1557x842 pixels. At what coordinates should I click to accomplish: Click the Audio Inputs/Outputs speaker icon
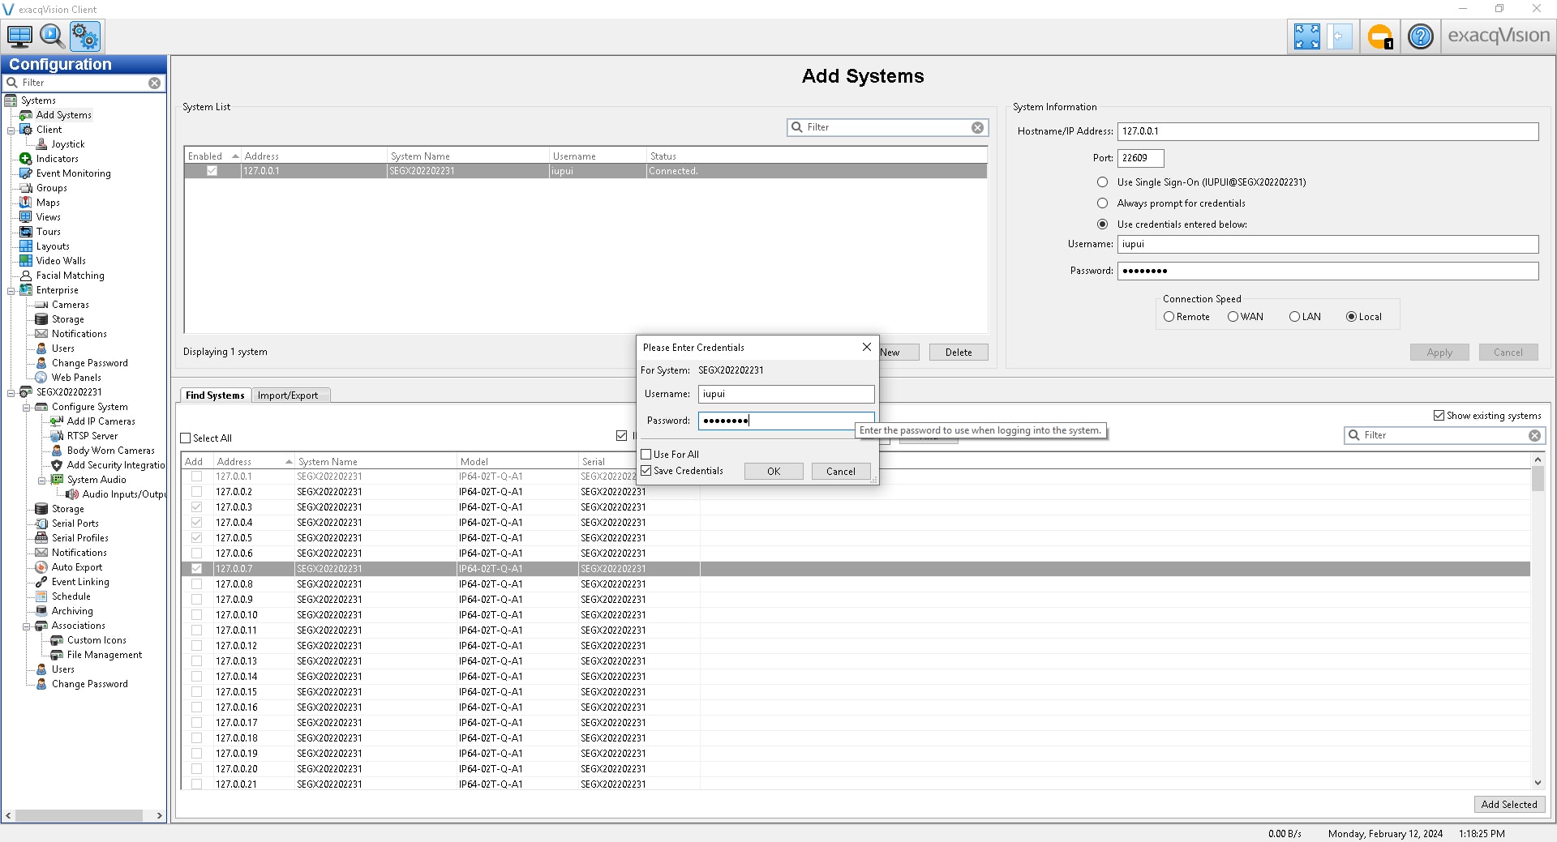click(x=72, y=494)
